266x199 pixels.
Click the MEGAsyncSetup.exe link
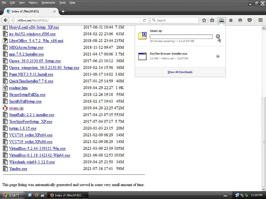[26, 47]
